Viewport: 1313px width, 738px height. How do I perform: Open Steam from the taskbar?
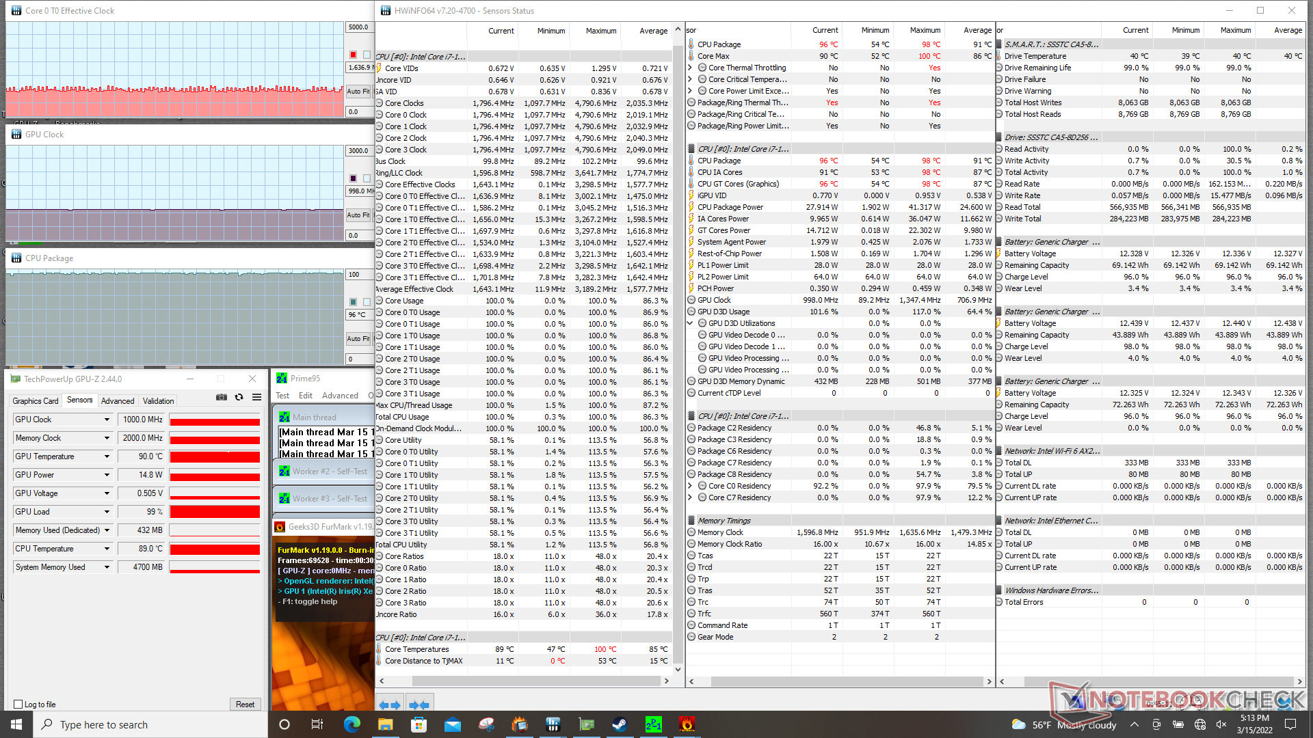click(x=620, y=724)
